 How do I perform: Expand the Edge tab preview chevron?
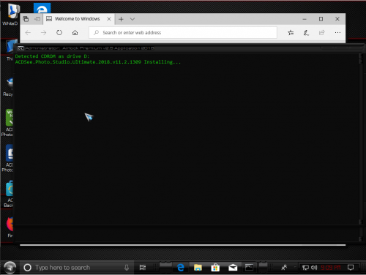pyautogui.click(x=132, y=19)
